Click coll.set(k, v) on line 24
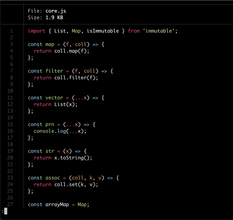Image resolution: width=233 pixels, height=220 pixels. click(75, 184)
